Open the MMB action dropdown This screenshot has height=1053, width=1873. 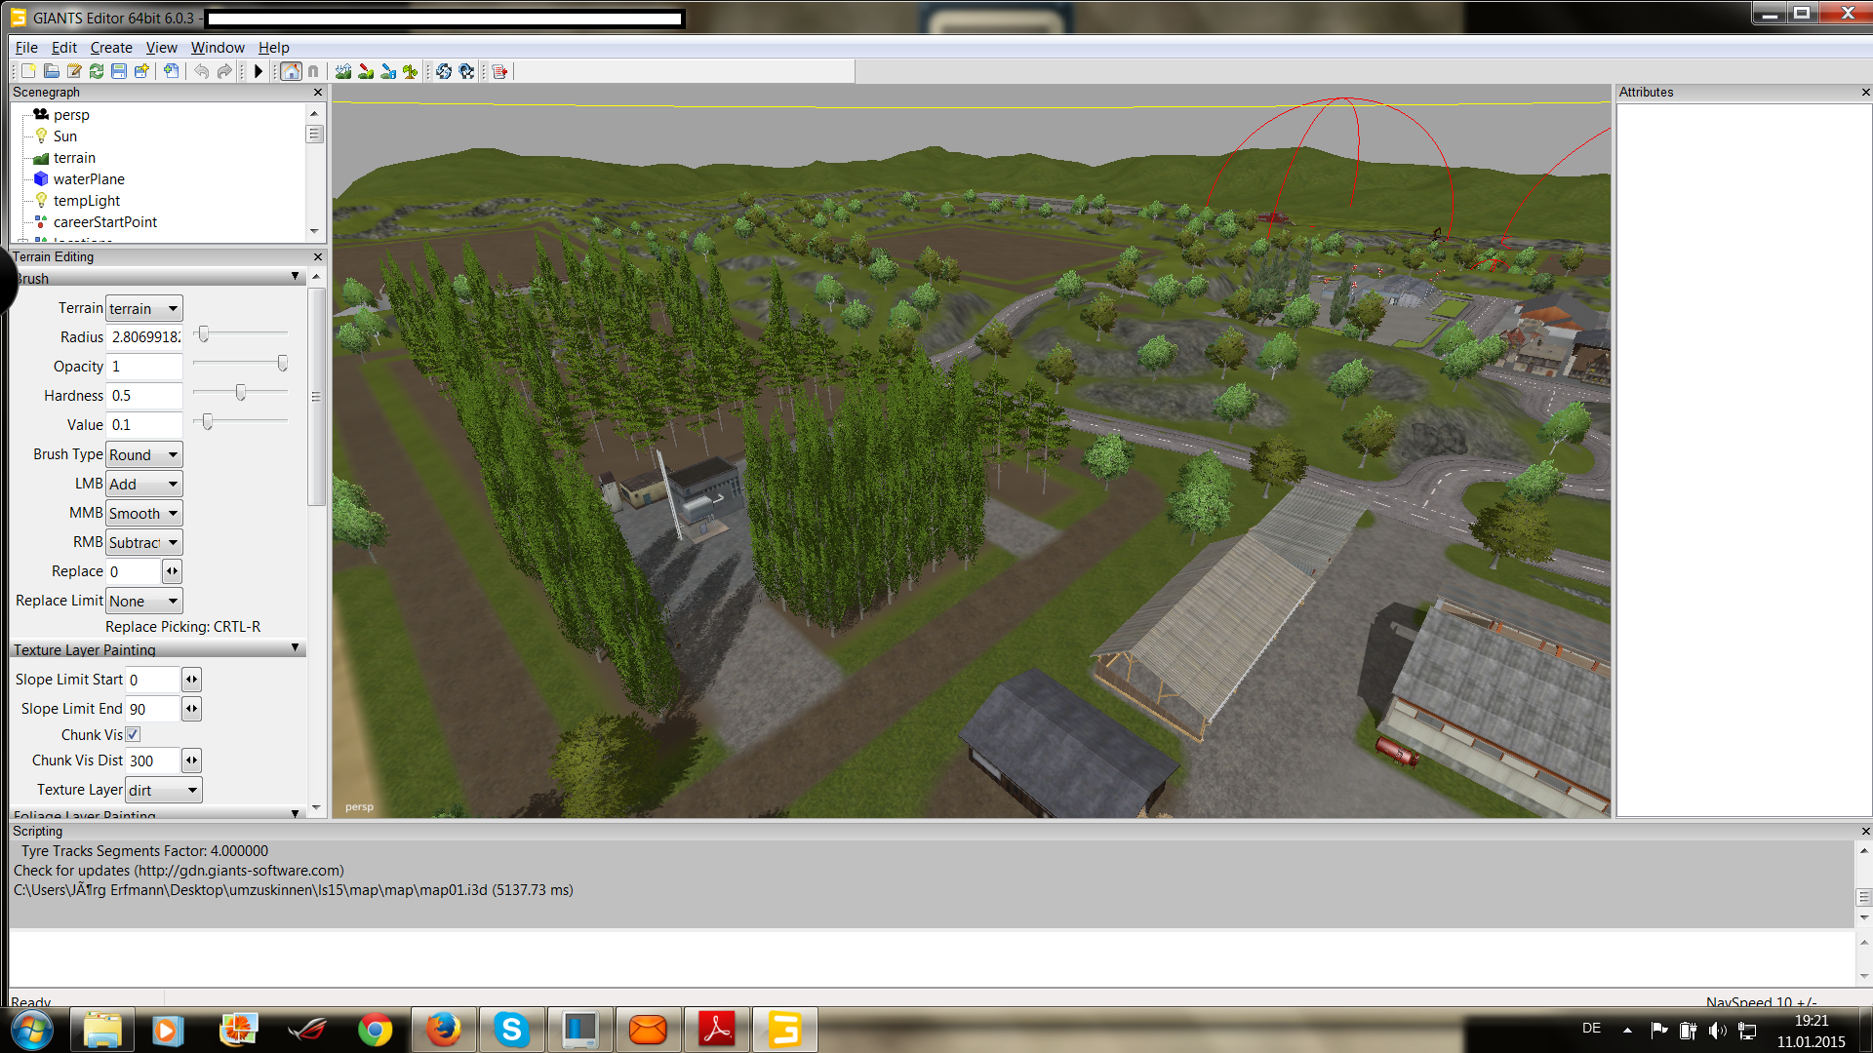(x=143, y=513)
